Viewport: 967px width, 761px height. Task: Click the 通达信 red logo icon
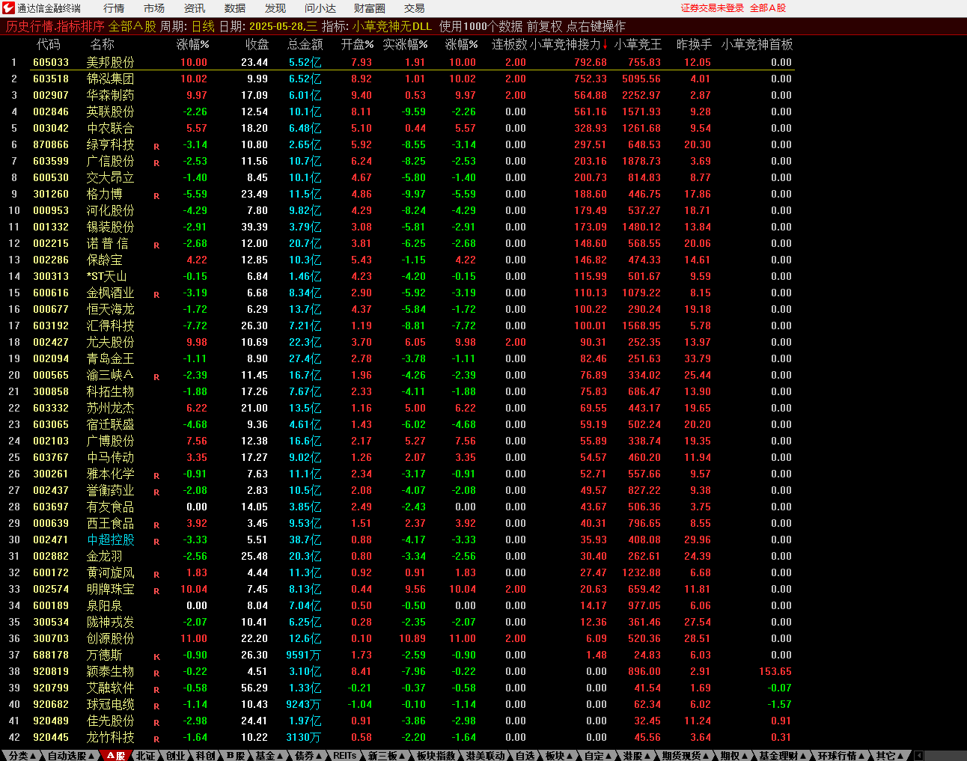tap(8, 8)
